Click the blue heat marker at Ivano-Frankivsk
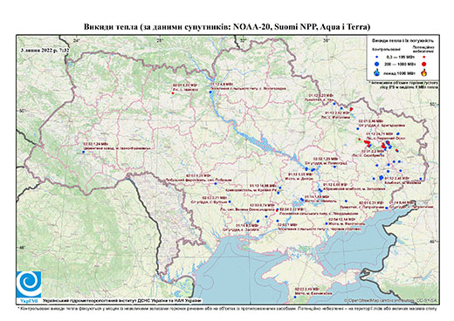Image resolution: width=454 pixels, height=321 pixels. 84,152
